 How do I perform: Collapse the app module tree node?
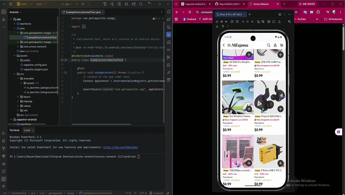click(11, 19)
